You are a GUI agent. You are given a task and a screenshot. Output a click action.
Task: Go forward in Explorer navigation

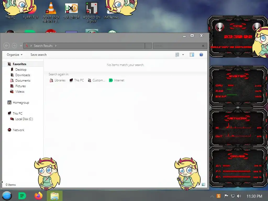14,46
